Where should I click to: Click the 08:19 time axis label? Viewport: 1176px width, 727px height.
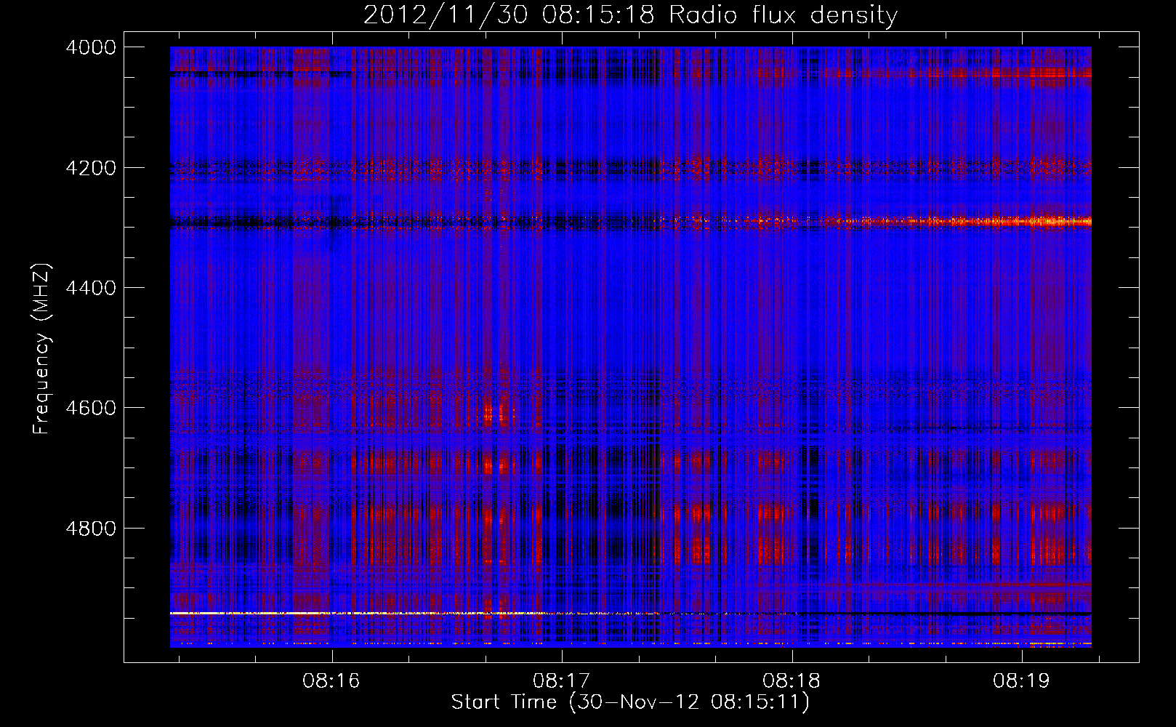click(x=1021, y=680)
